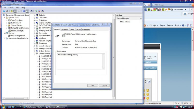
Task: Expand the Services and Applications node
Action: [4, 38]
